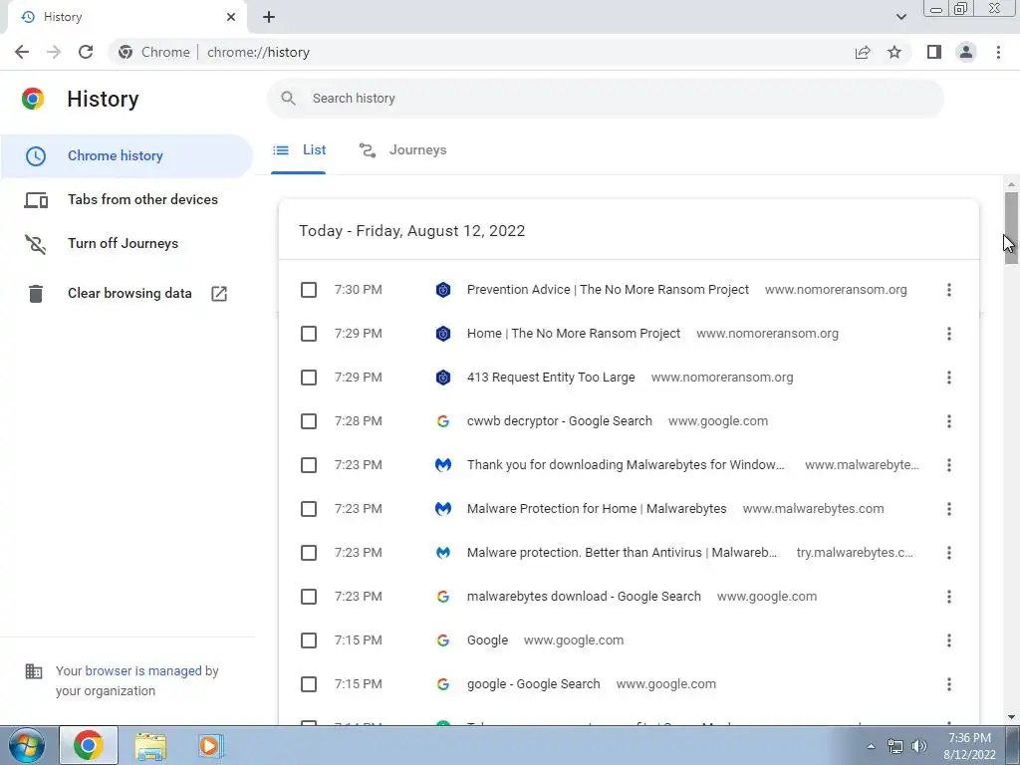
Task: Select Chrome history in sidebar
Action: point(127,156)
